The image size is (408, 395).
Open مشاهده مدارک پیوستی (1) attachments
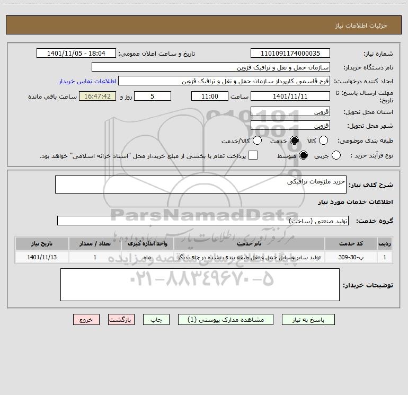point(226,320)
